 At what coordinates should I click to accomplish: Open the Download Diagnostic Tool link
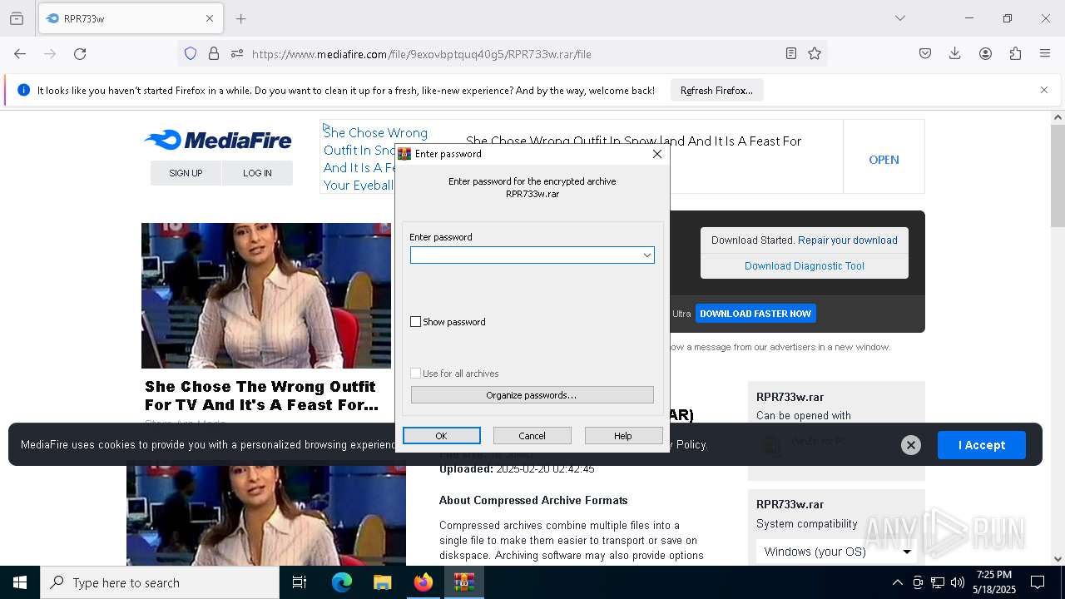[805, 266]
